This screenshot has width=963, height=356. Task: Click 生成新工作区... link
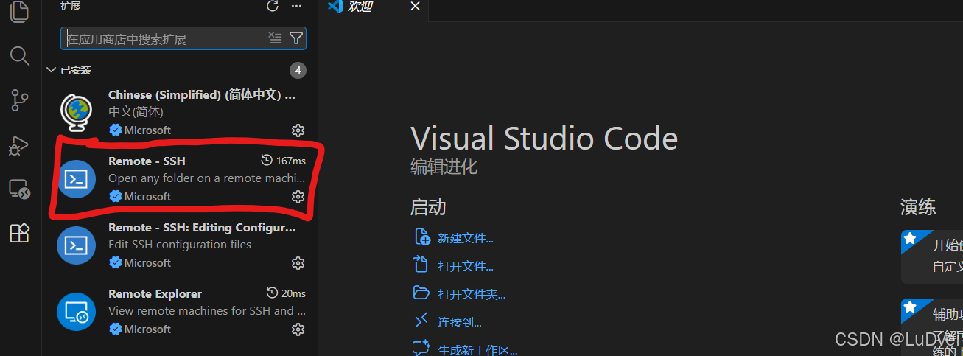coord(477,350)
